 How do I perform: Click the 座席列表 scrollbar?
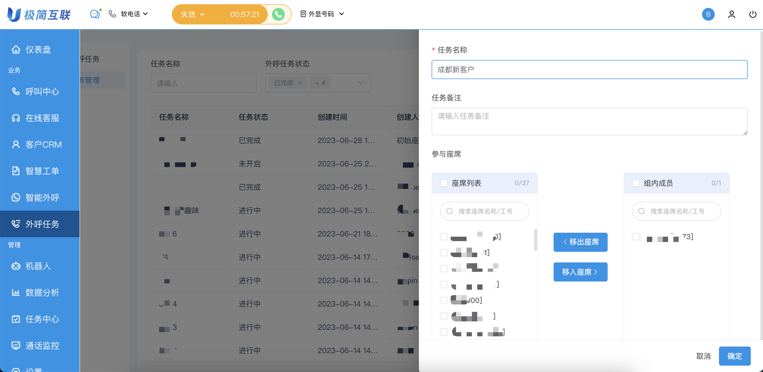[535, 240]
